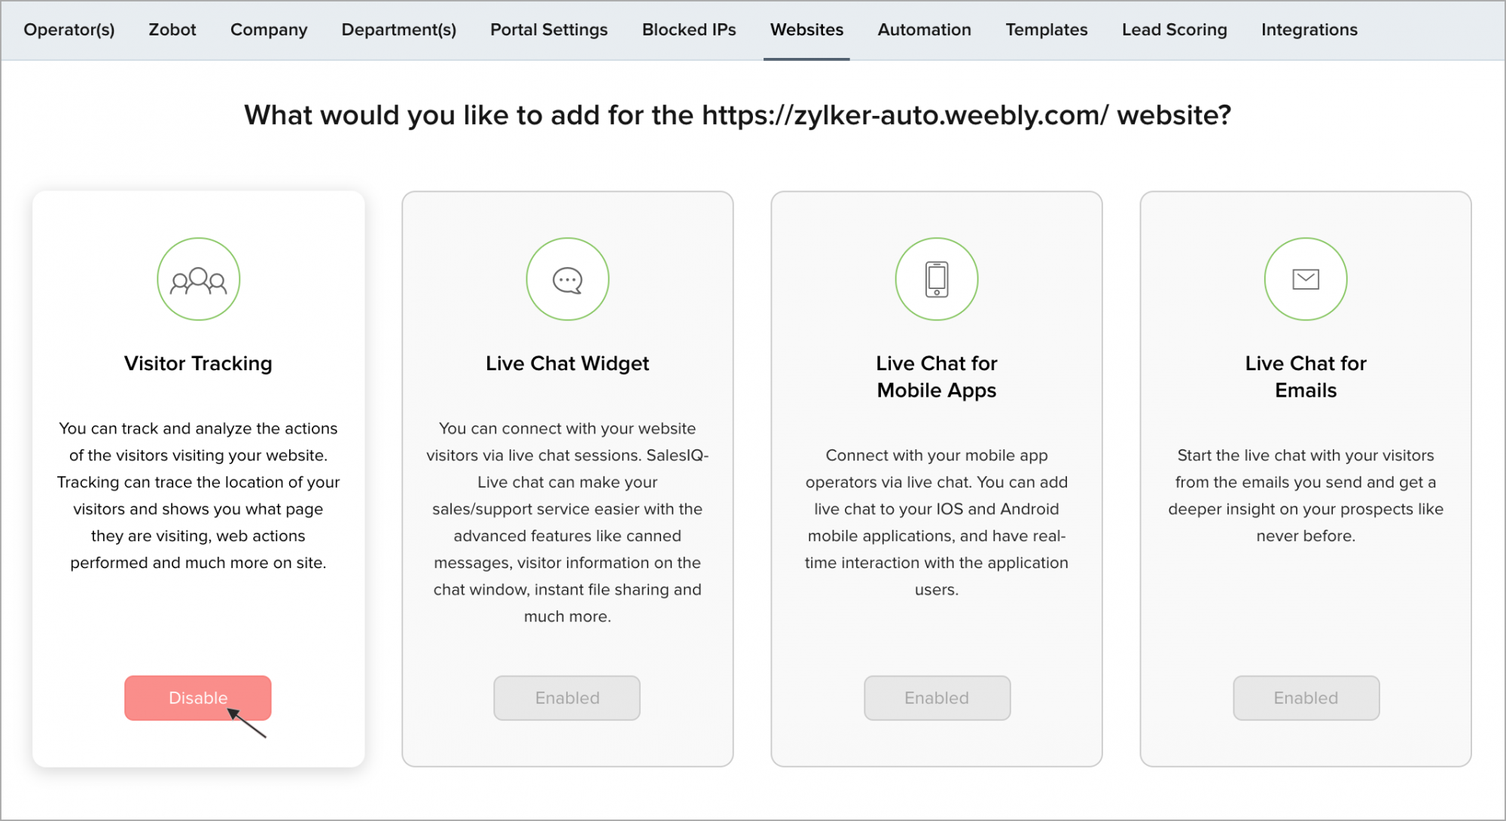Viewport: 1506px width, 821px height.
Task: Select the Blocked IPs tab
Action: 689,29
